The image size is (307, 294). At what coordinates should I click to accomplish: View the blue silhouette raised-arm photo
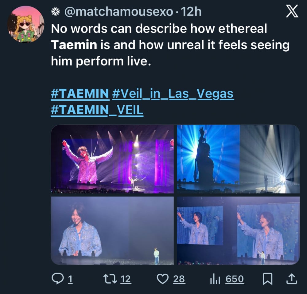[238, 159]
